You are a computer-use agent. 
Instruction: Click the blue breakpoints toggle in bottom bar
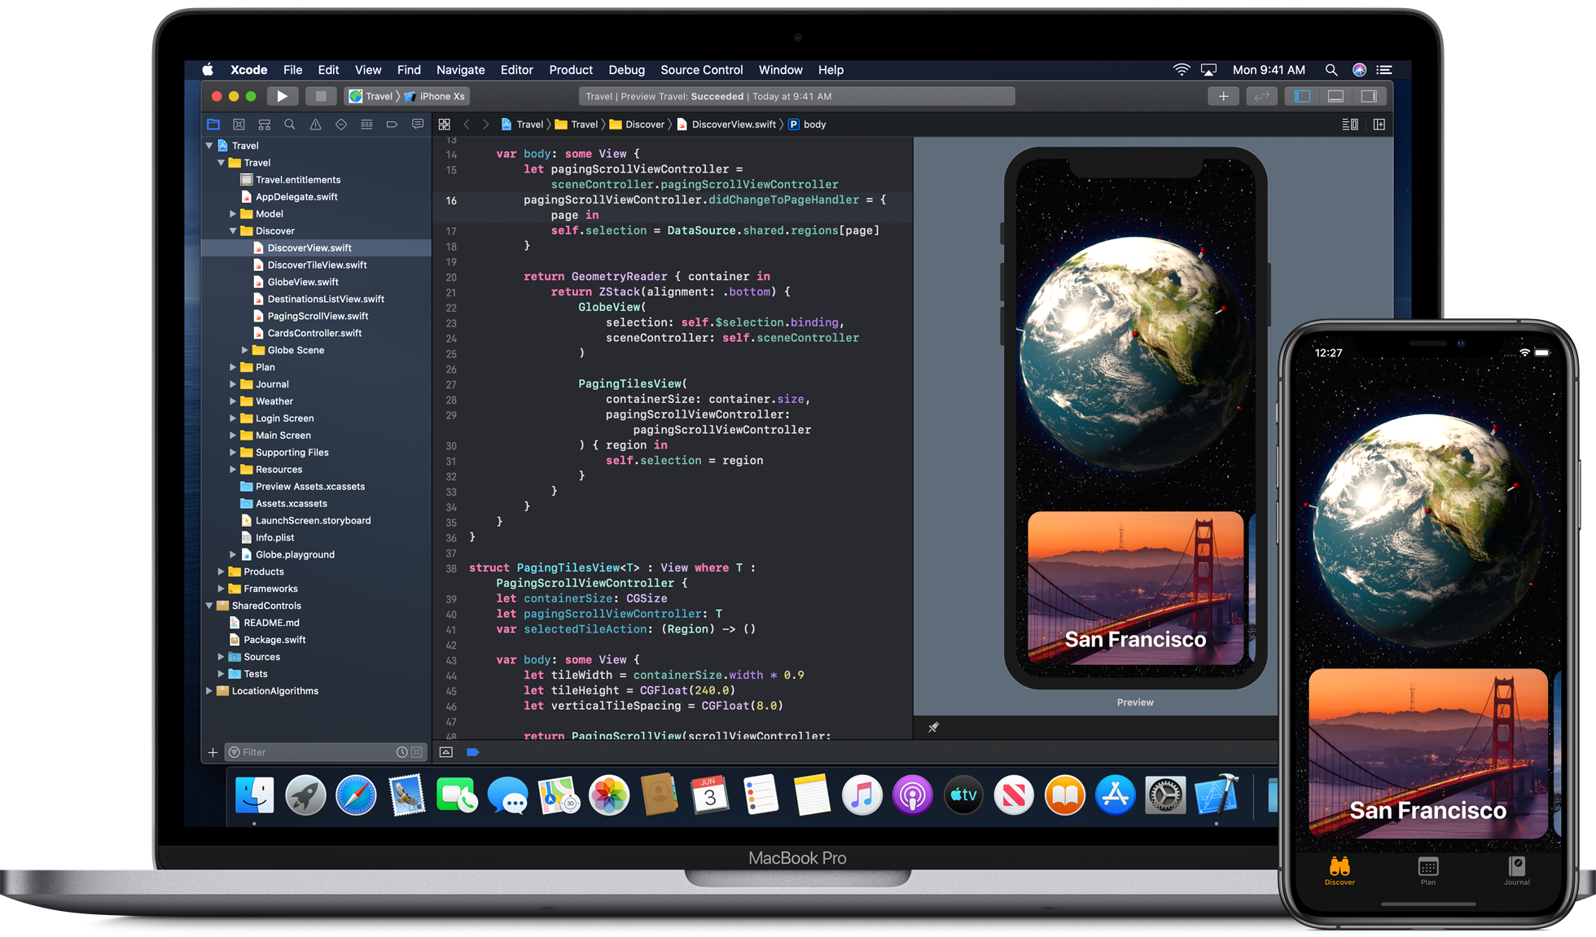point(472,752)
